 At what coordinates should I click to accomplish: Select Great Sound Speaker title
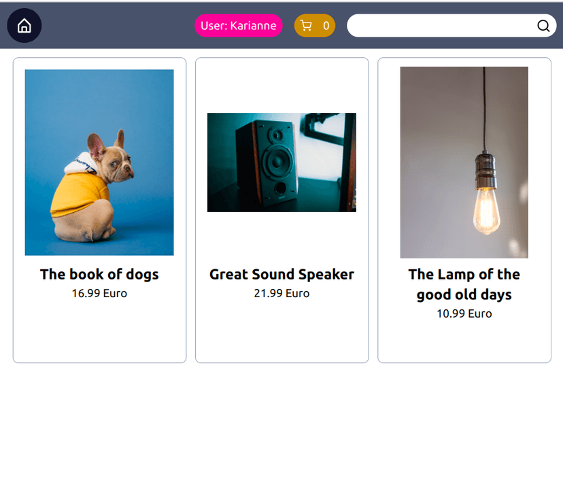[x=281, y=274]
